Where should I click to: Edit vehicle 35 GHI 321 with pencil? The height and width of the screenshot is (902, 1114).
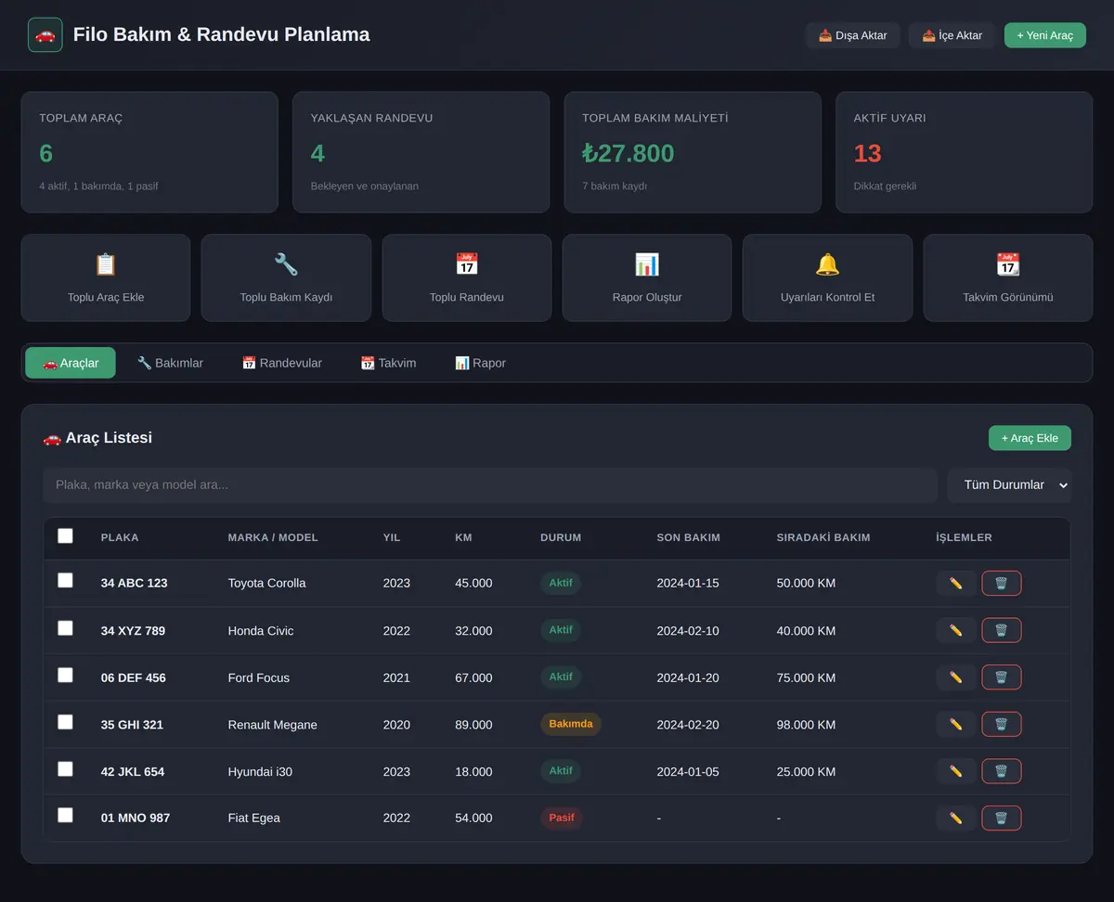click(956, 725)
